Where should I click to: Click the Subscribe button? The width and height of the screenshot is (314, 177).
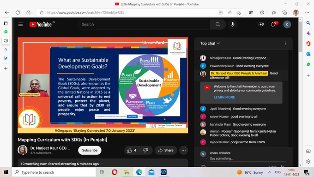[90, 150]
